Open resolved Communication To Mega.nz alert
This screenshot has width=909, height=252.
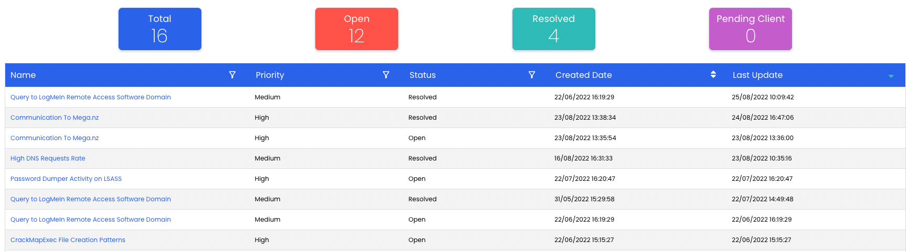point(55,118)
